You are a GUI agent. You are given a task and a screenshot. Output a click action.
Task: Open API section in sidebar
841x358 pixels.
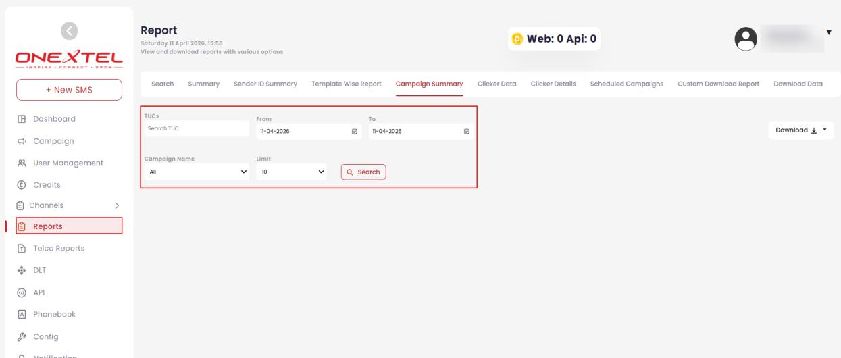click(x=39, y=292)
